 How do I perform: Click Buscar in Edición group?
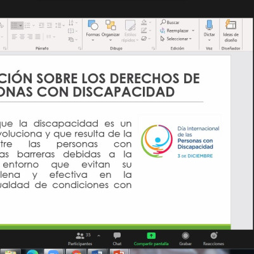[170, 22]
